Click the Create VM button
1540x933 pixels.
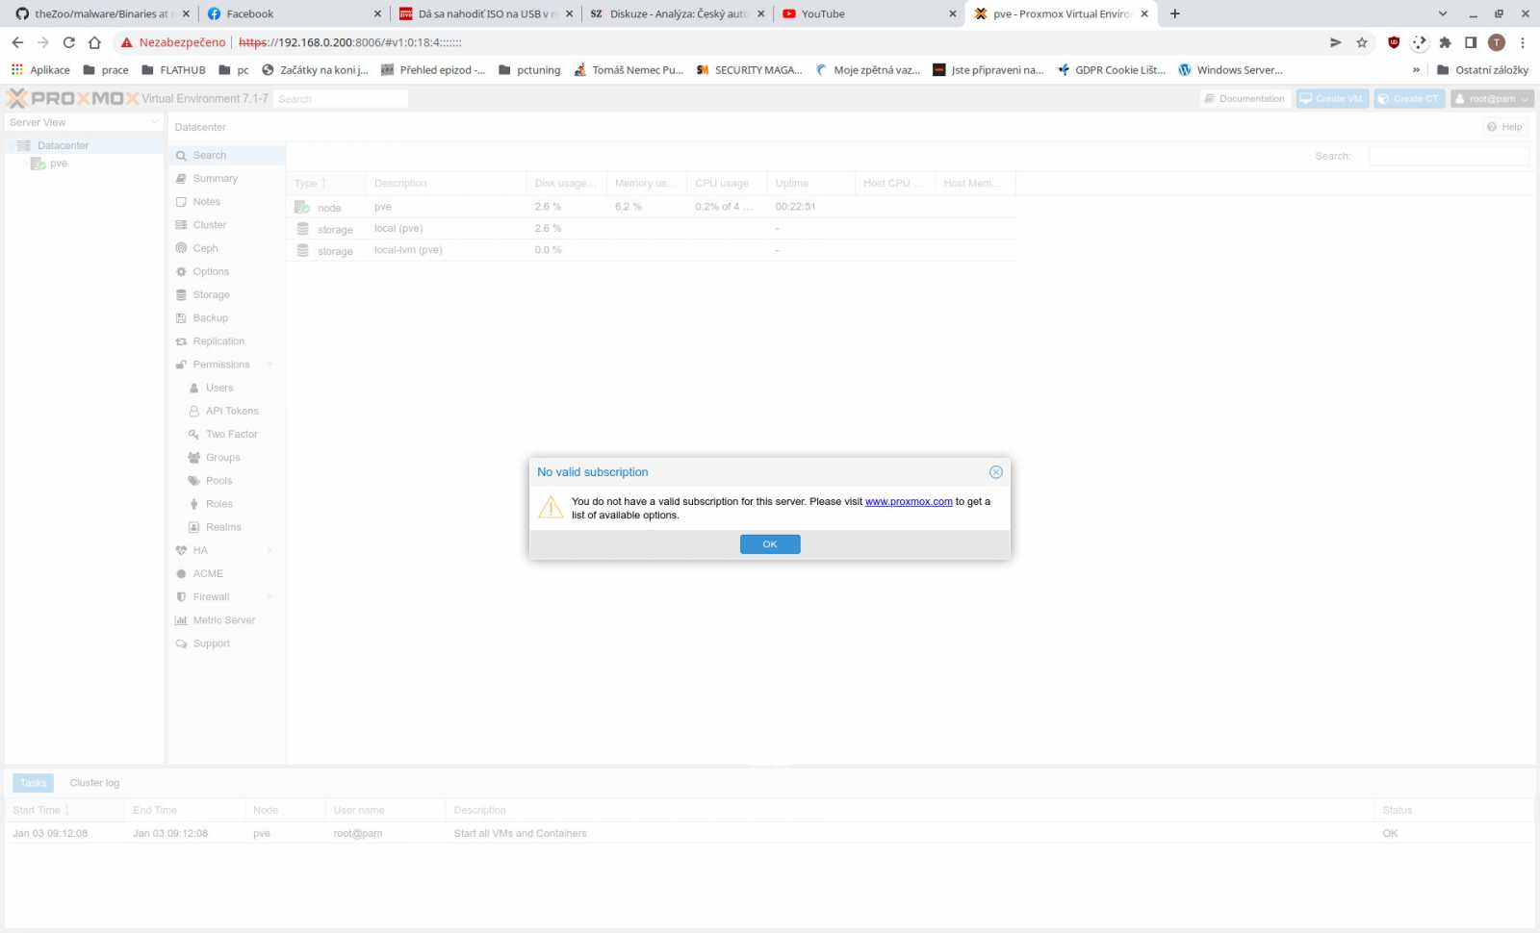(x=1332, y=99)
